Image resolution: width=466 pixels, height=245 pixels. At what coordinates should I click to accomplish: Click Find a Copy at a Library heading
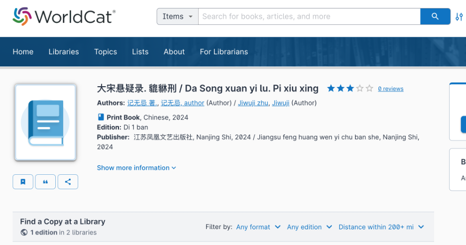(63, 222)
